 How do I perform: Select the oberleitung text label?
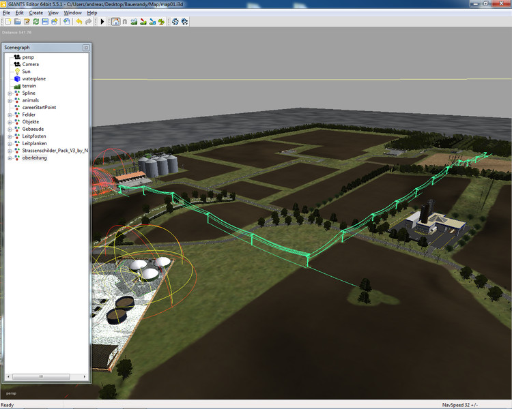(x=35, y=157)
